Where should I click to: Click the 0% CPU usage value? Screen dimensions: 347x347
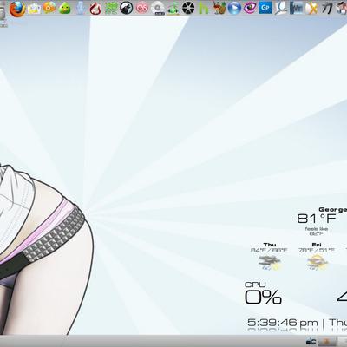(x=263, y=297)
